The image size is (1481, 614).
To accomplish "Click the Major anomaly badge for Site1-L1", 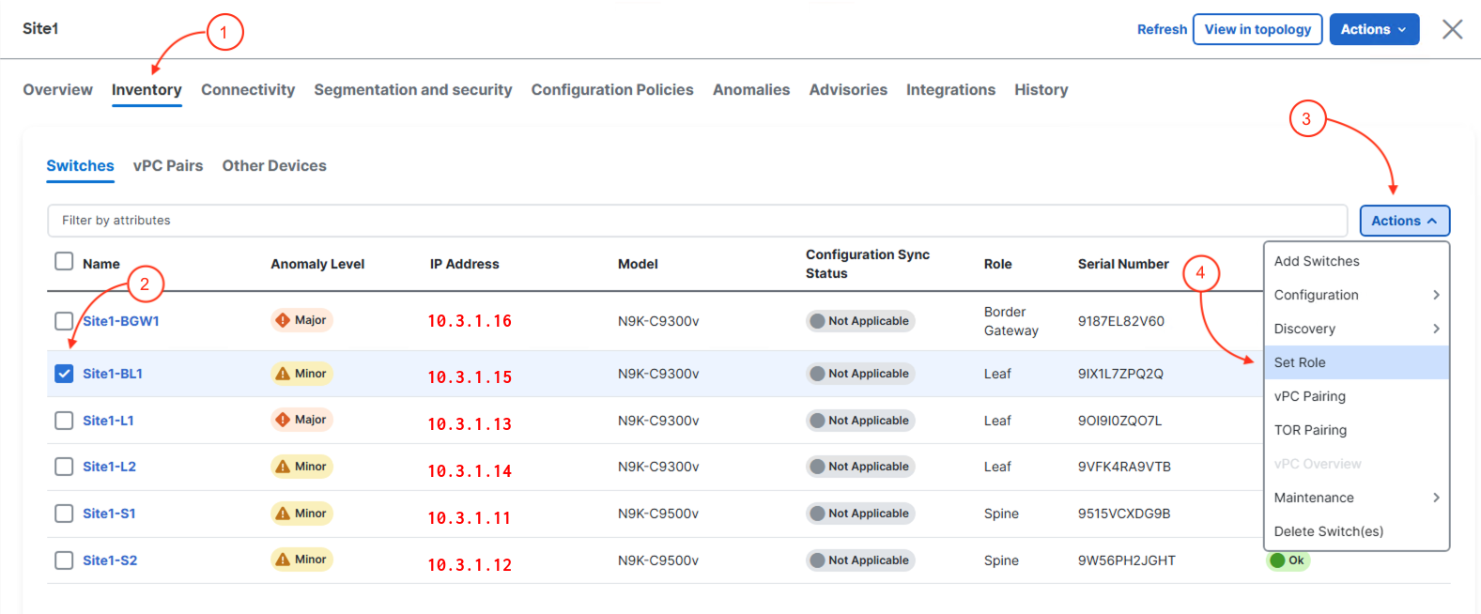I will 301,420.
